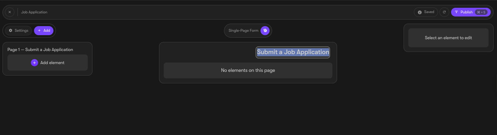Click the gear icon in the Settings button
Viewport: 497px width, 135px height.
point(11,30)
